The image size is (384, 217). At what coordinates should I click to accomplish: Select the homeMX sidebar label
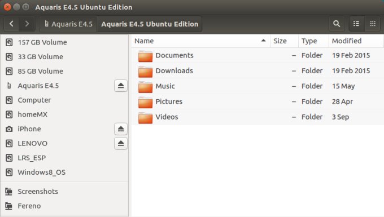click(x=33, y=114)
